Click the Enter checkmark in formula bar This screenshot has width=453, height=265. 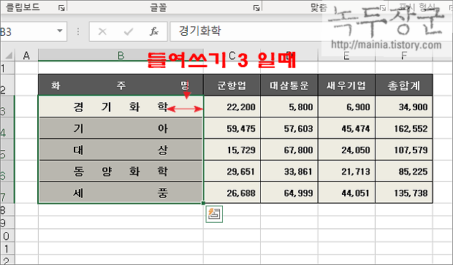click(129, 31)
